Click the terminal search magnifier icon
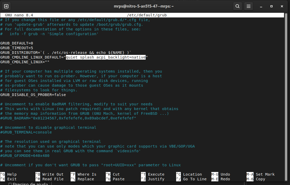The width and height of the screenshot is (290, 185). click(x=237, y=6)
